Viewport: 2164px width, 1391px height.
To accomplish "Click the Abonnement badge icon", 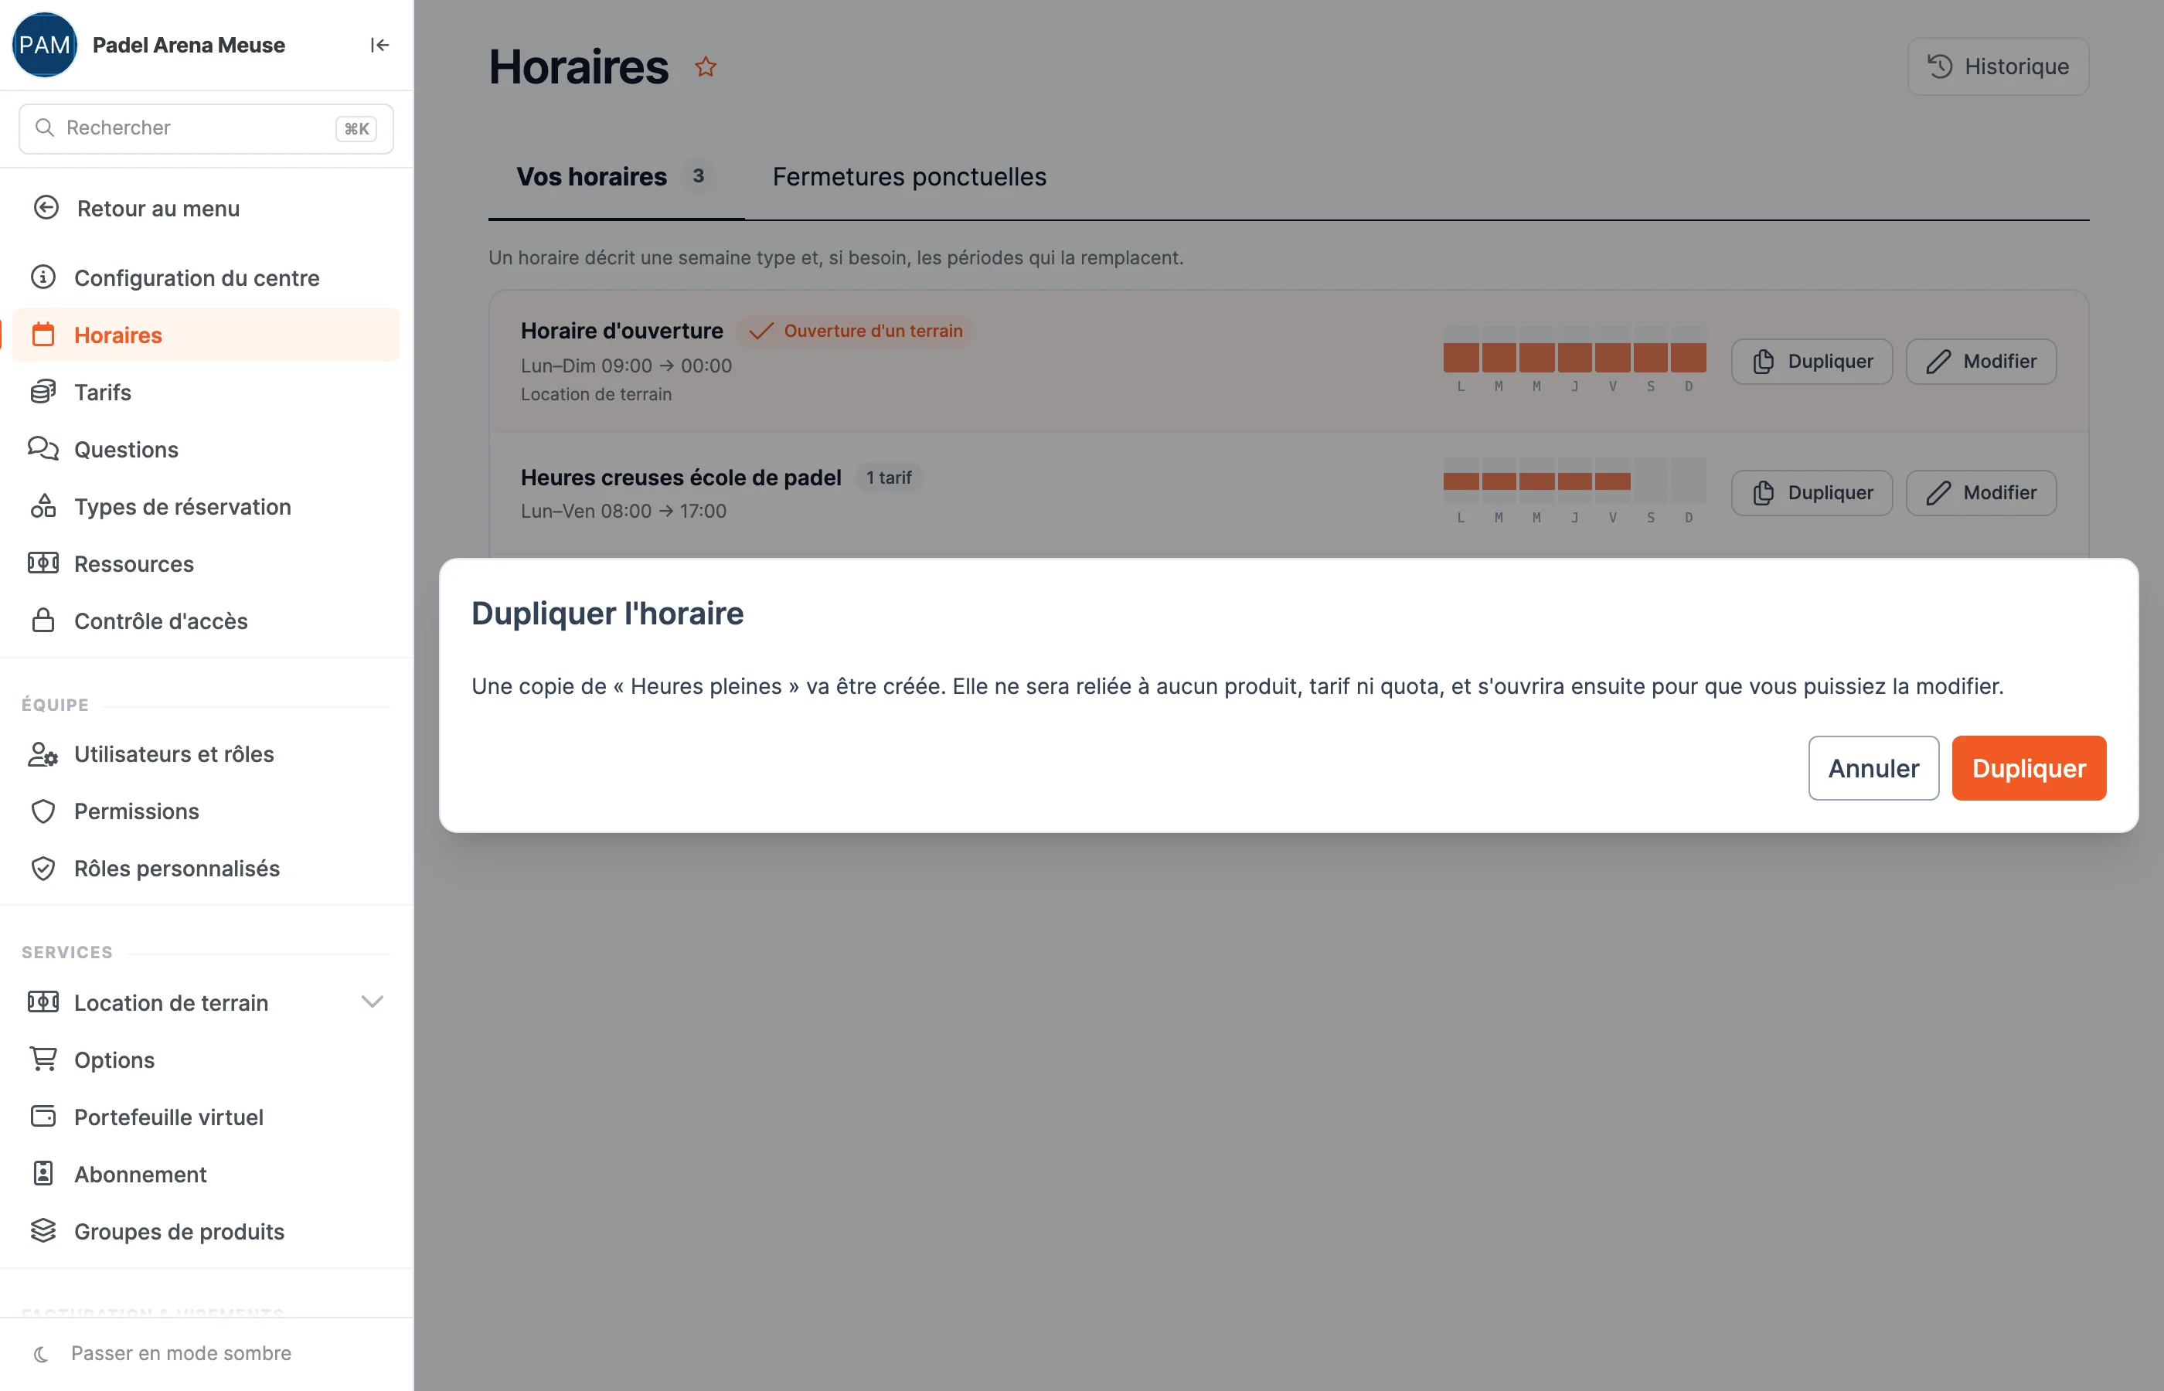I will click(43, 1173).
